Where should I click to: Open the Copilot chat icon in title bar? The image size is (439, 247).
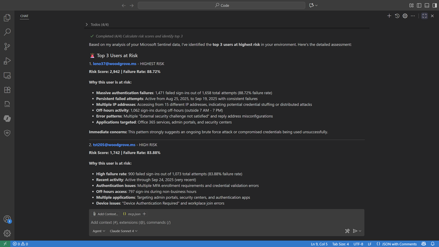pyautogui.click(x=311, y=5)
